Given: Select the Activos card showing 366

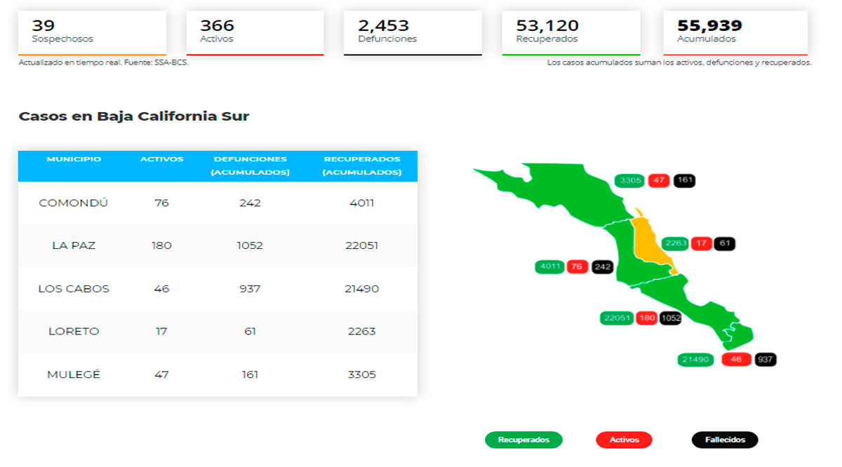Looking at the screenshot, I should [x=255, y=32].
